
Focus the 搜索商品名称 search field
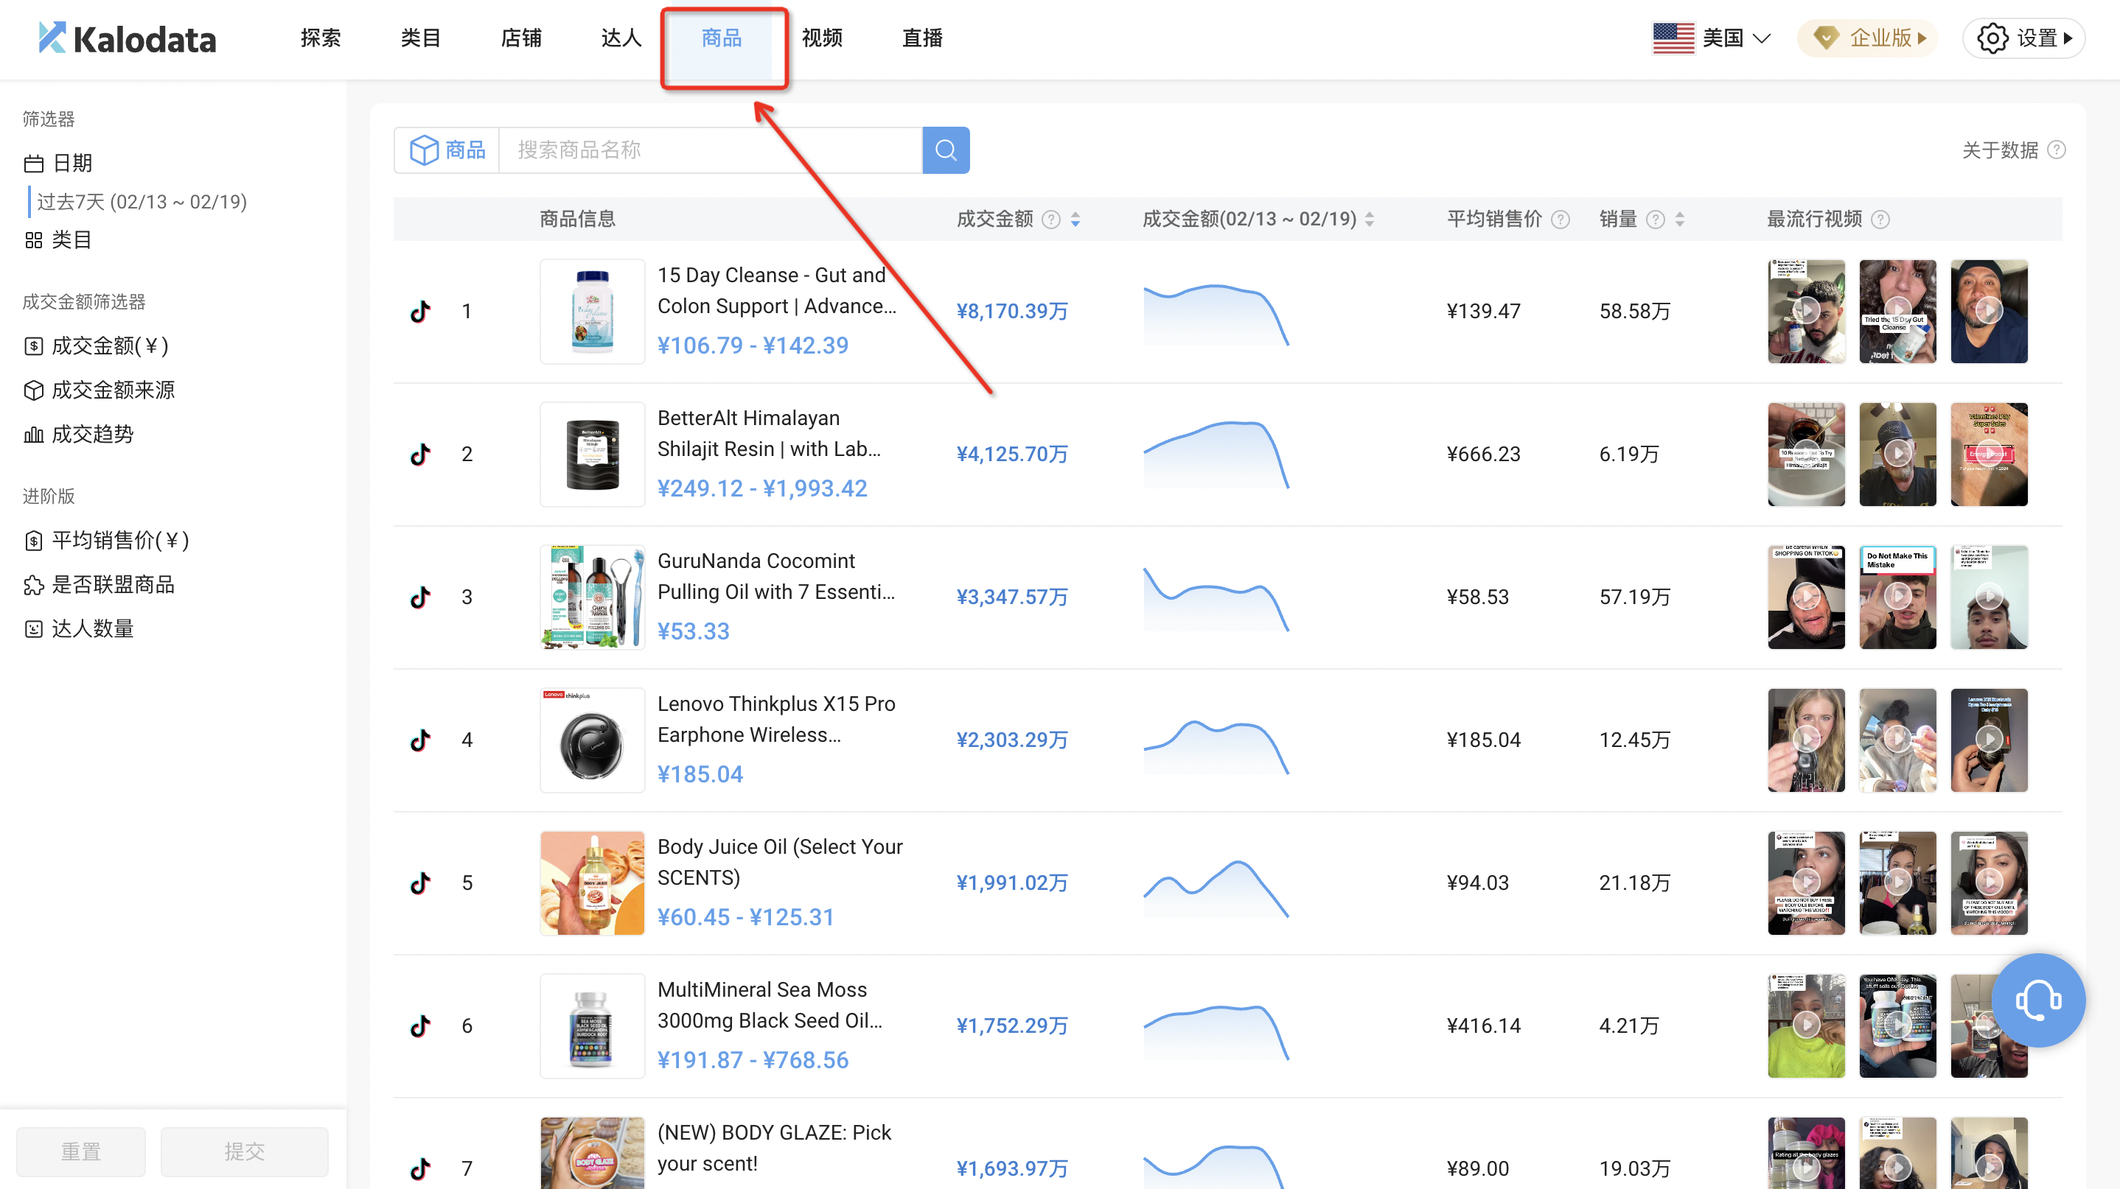pyautogui.click(x=711, y=150)
